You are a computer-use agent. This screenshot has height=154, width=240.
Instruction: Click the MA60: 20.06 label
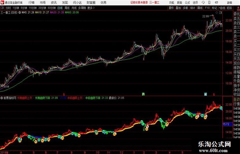click(72, 12)
